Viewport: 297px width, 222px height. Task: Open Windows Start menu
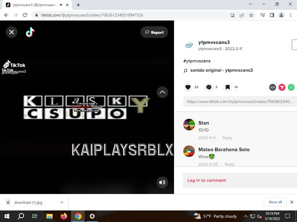[7, 216]
